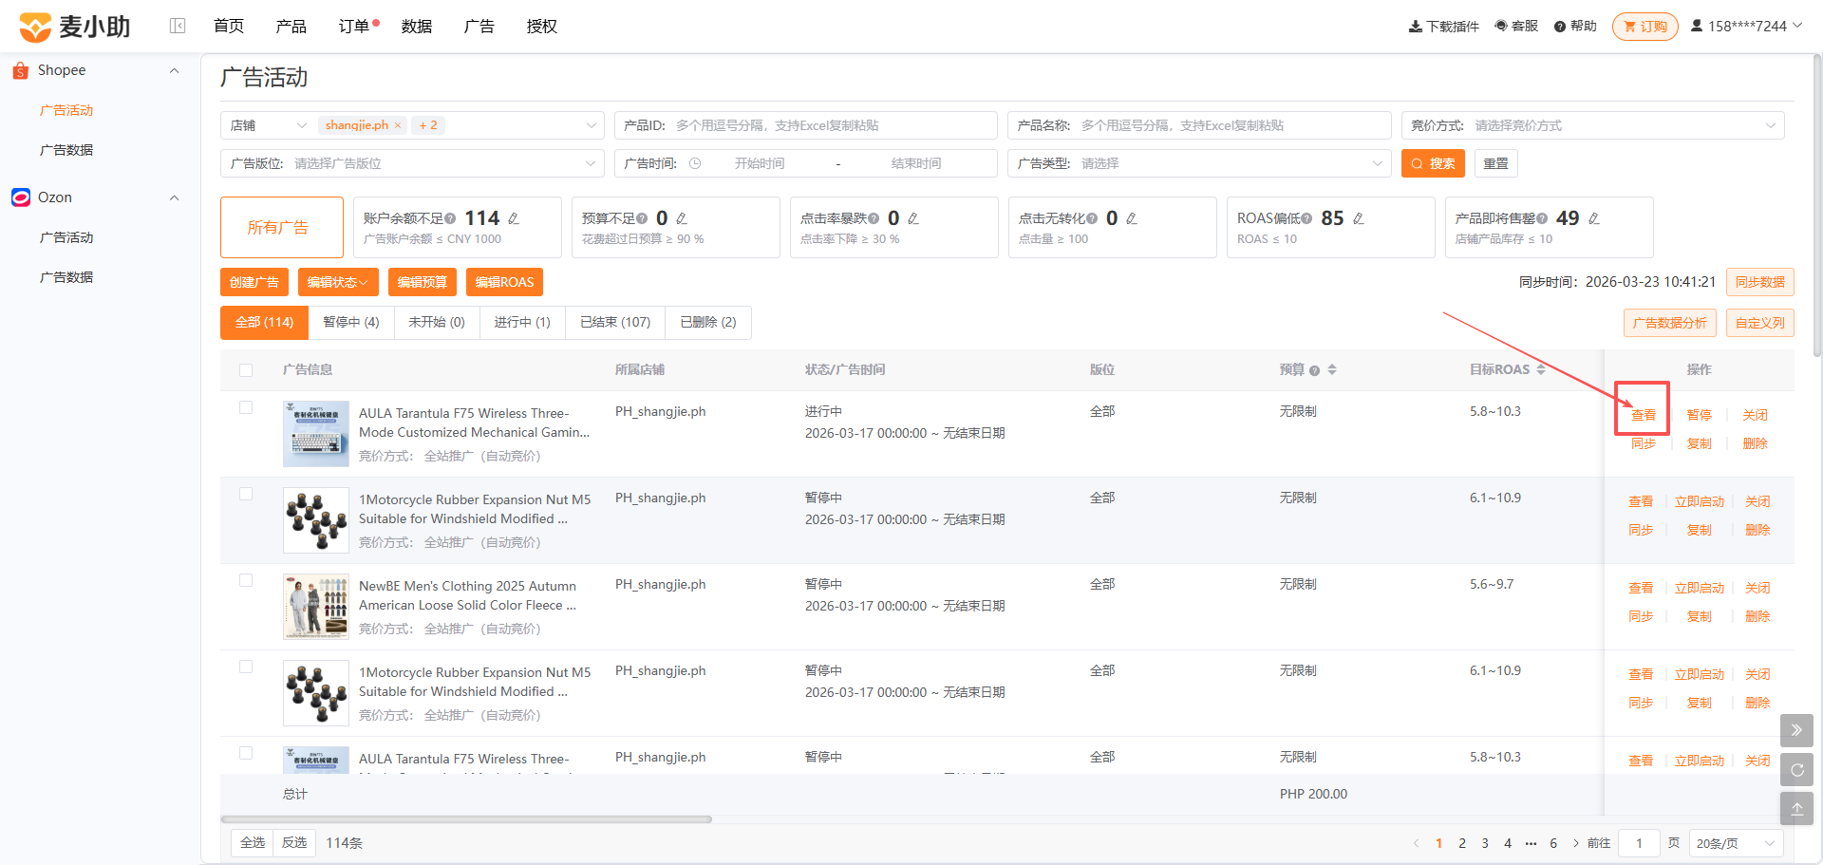Click the edit pencil next to 账户余额不足 114
Viewport: 1823px width, 865px height.
click(x=514, y=218)
